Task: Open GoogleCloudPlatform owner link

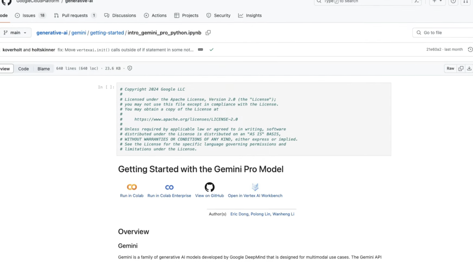Action: click(x=38, y=2)
